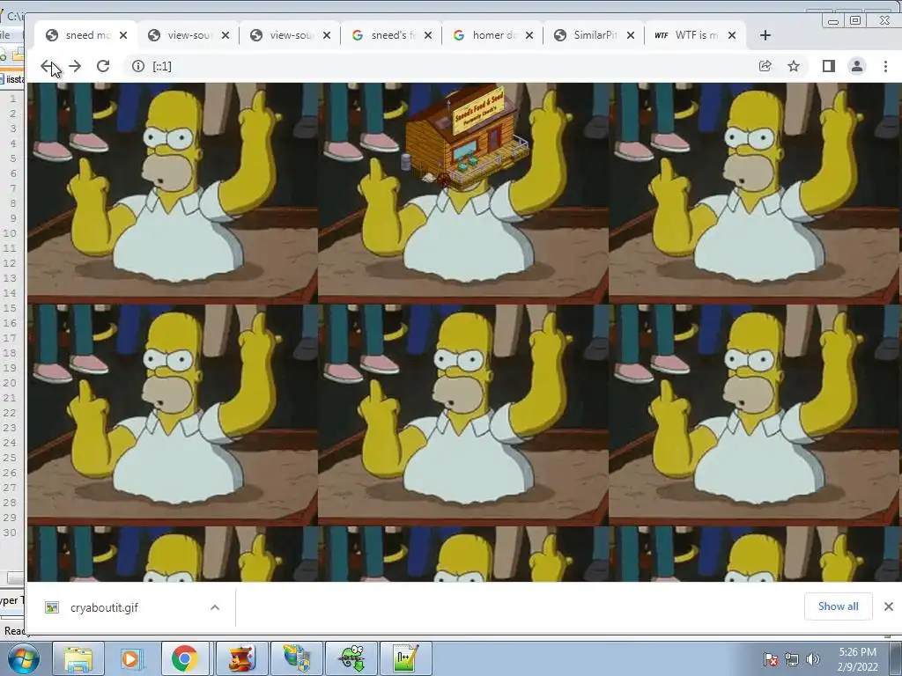Screen dimensions: 902x676
Task: Open the volume speaker tray icon
Action: pyautogui.click(x=812, y=659)
